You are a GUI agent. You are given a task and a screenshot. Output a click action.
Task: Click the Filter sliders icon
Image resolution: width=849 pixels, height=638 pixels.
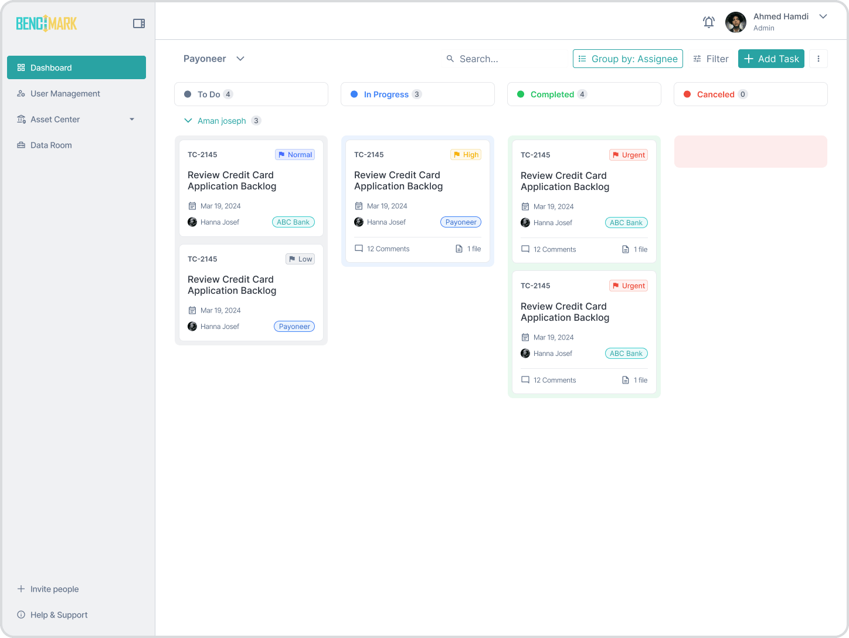coord(697,59)
